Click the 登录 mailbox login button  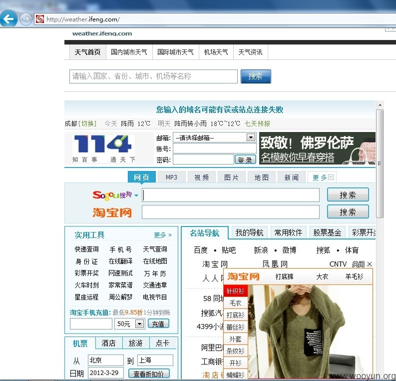pyautogui.click(x=245, y=160)
